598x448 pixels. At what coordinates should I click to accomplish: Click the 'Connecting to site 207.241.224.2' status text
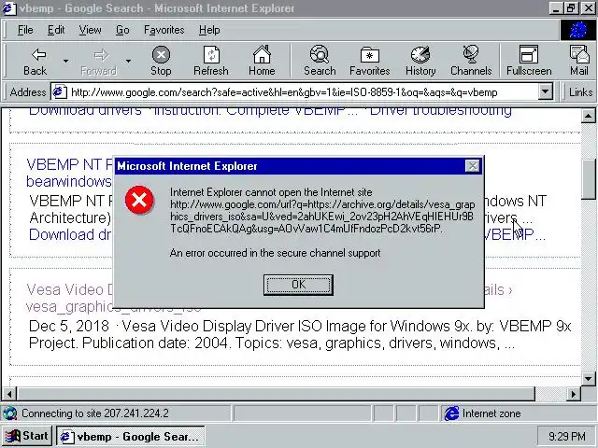point(95,413)
